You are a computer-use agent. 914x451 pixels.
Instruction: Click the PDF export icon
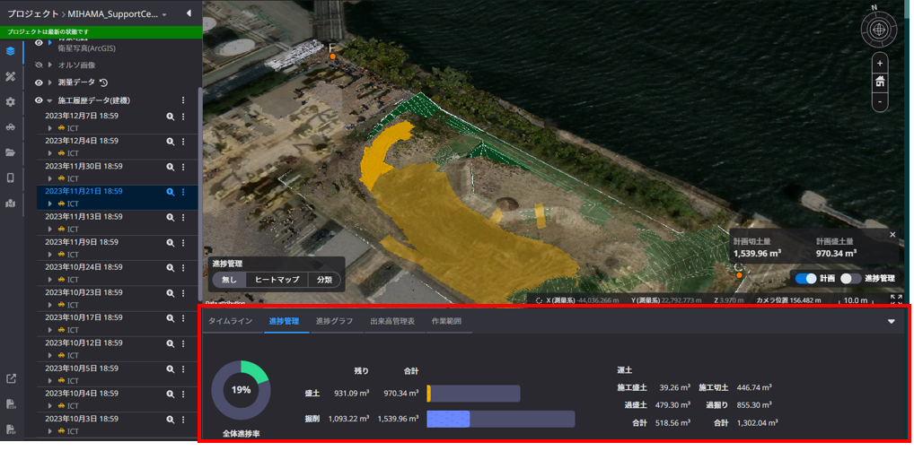tap(11, 429)
